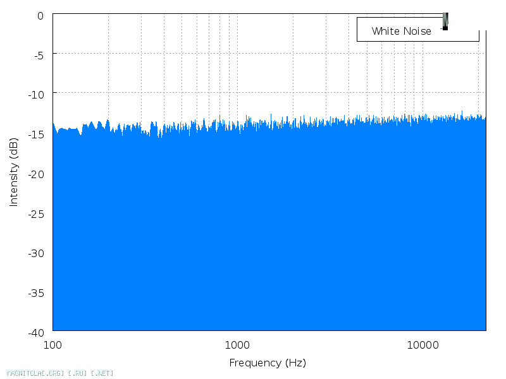Click the 1000 frequency tick label

237,345
